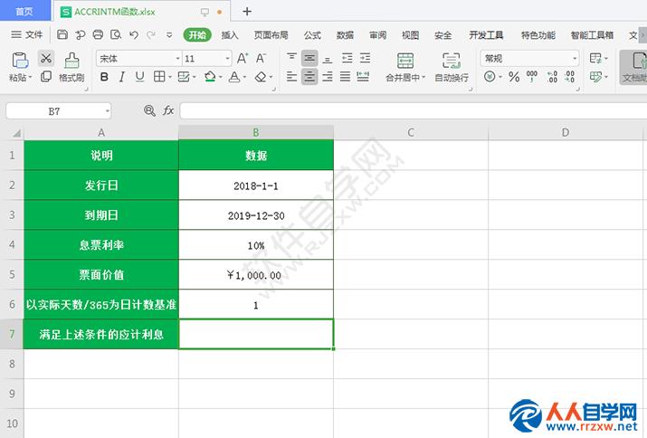Screen dimensions: 647x438
Task: Click the Save icon in quick access bar
Action: click(x=62, y=34)
